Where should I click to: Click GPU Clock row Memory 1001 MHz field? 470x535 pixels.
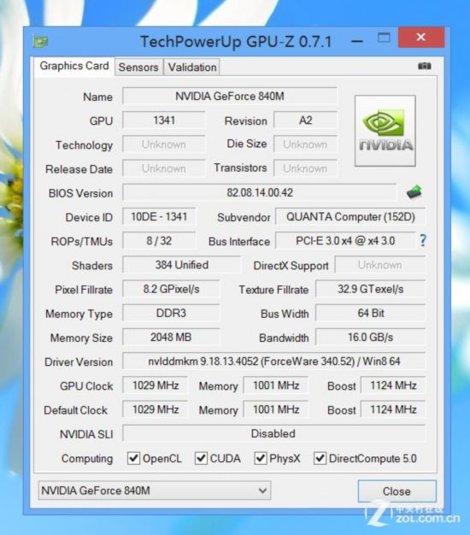coord(276,385)
